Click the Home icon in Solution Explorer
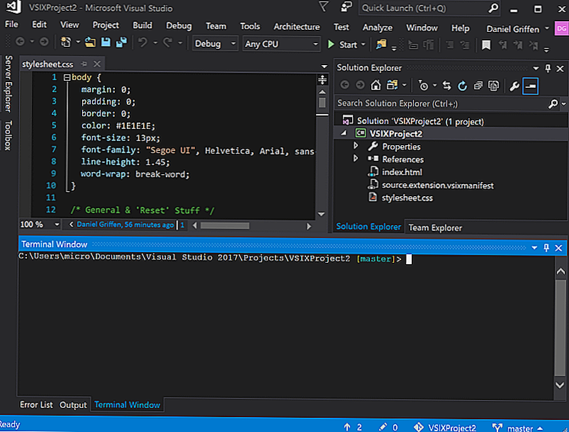This screenshot has height=432, width=569. tap(376, 86)
